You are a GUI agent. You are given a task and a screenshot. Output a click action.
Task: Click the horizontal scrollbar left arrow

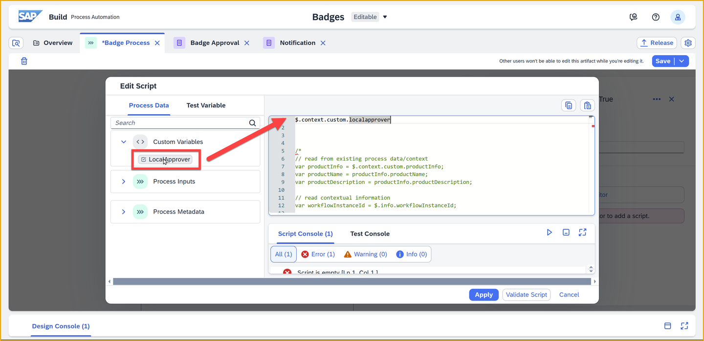tap(109, 281)
